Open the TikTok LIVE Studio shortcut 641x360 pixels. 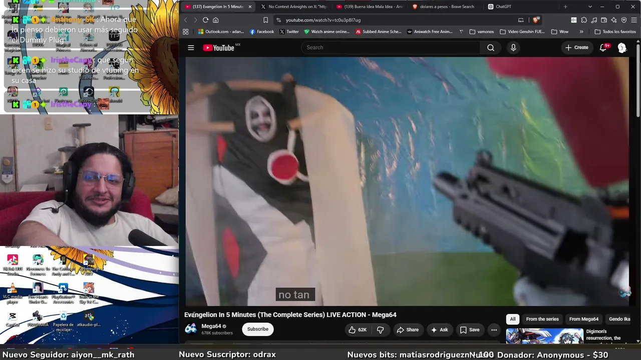pyautogui.click(x=13, y=265)
